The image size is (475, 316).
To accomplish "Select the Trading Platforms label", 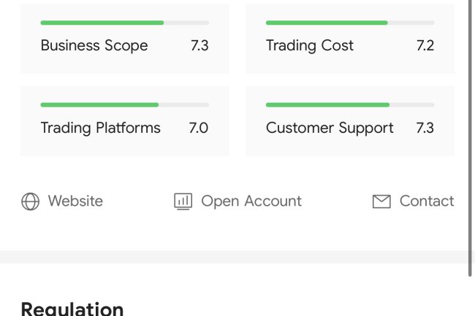I will click(x=101, y=128).
